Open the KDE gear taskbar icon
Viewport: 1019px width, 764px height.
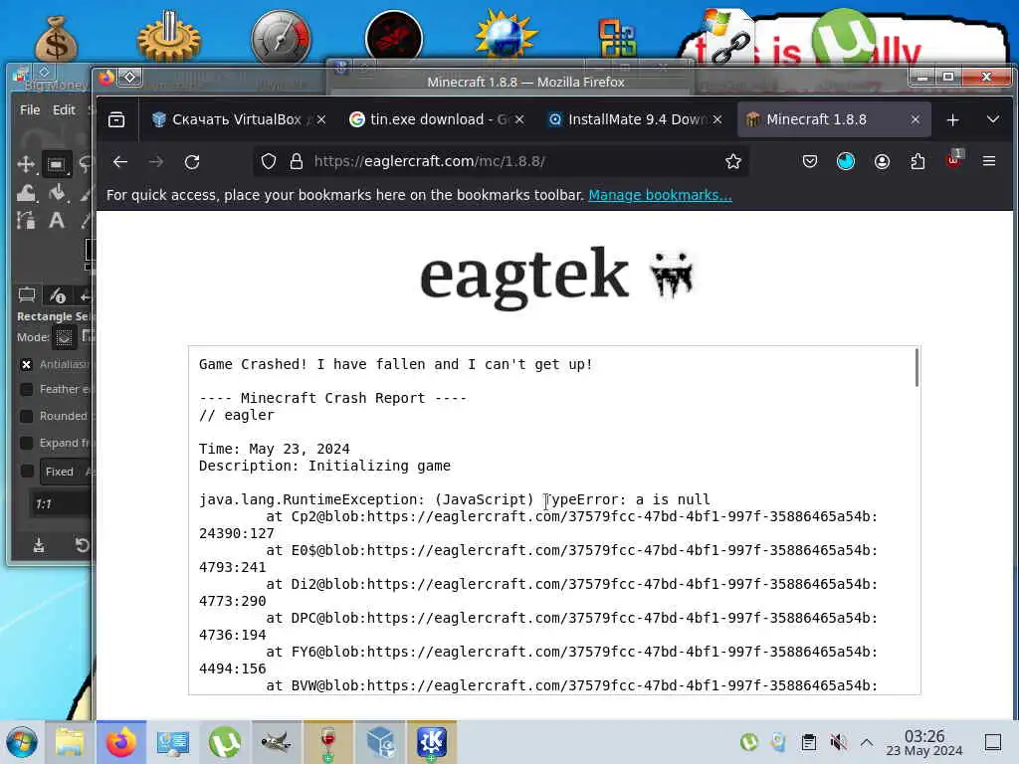pyautogui.click(x=432, y=742)
